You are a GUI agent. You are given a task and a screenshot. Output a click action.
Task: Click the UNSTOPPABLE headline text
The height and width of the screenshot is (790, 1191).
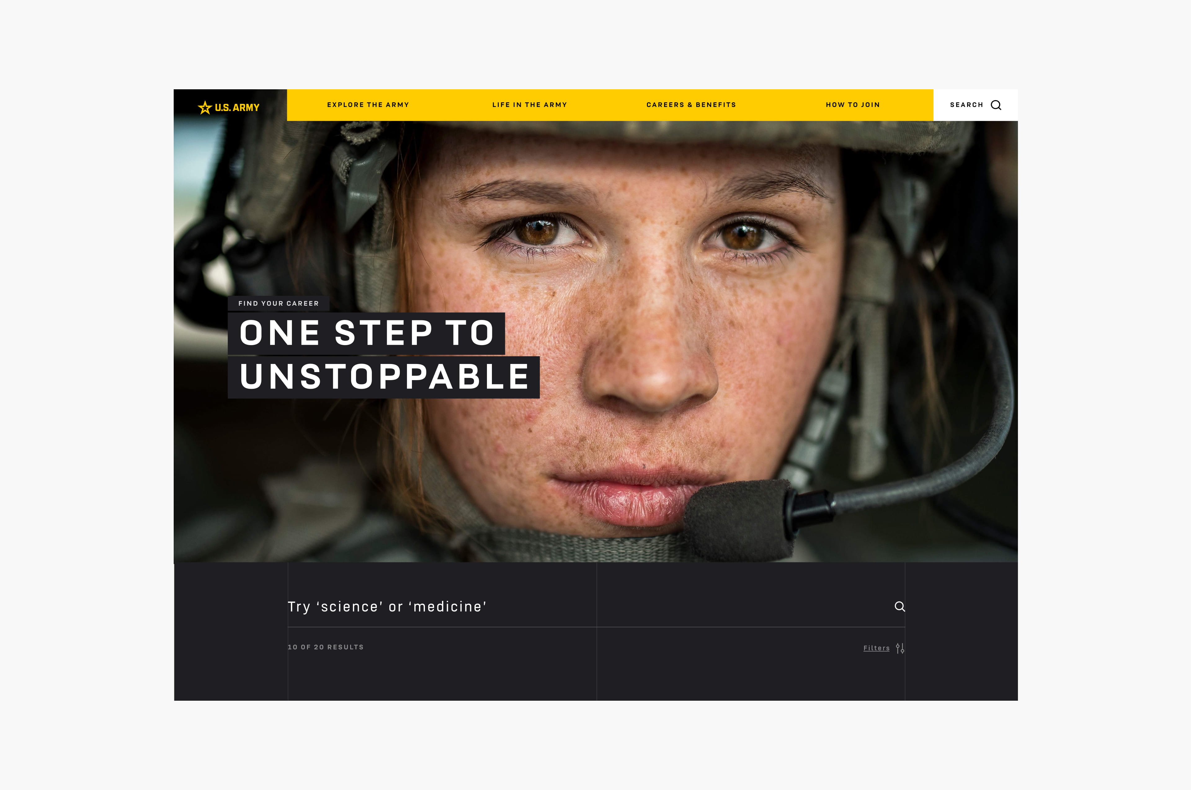coord(384,377)
